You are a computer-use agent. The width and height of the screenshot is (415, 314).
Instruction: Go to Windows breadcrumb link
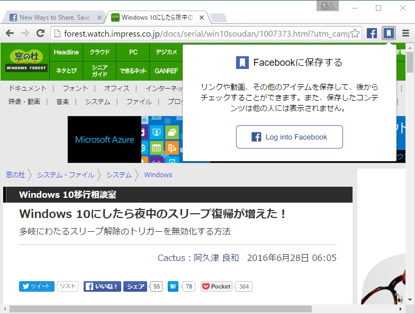[x=158, y=175]
